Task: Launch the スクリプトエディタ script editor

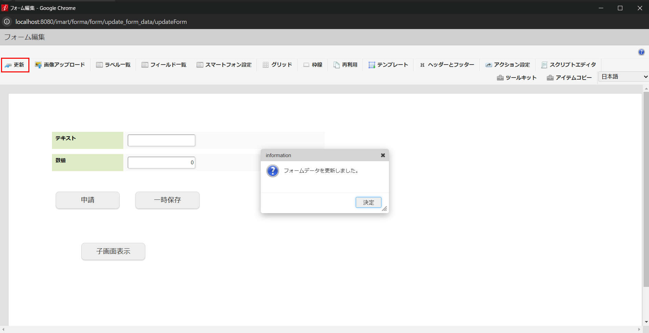Action: tap(568, 65)
